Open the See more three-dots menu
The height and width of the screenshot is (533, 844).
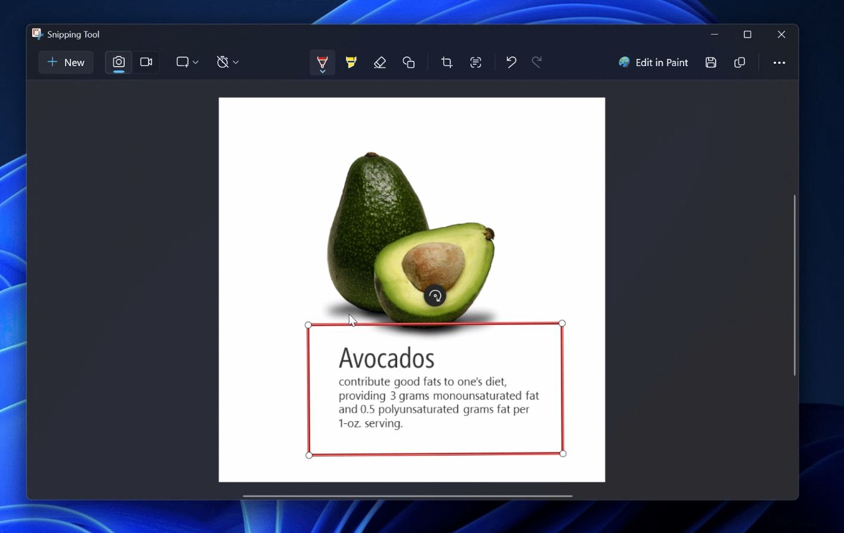[779, 63]
